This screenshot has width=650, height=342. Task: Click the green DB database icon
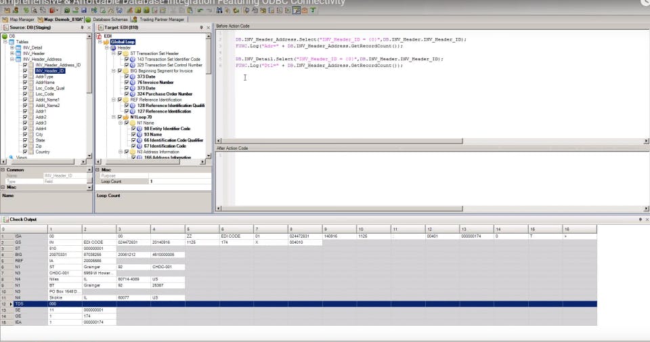(5, 36)
